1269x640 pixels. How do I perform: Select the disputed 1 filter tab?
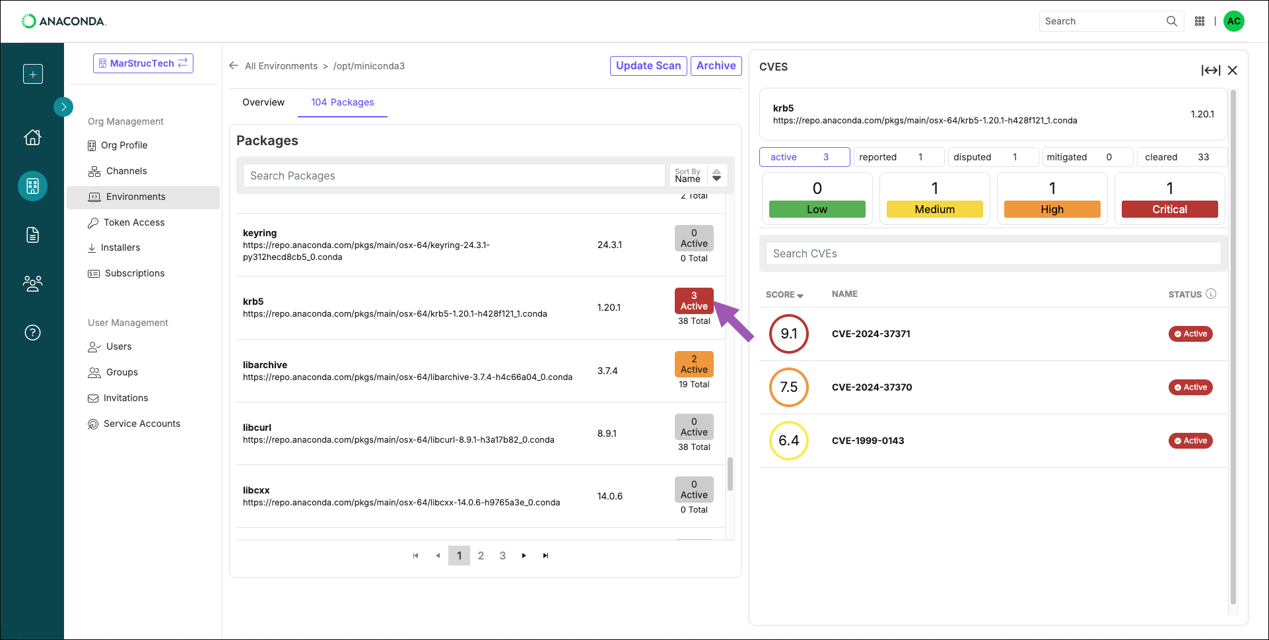coord(993,157)
